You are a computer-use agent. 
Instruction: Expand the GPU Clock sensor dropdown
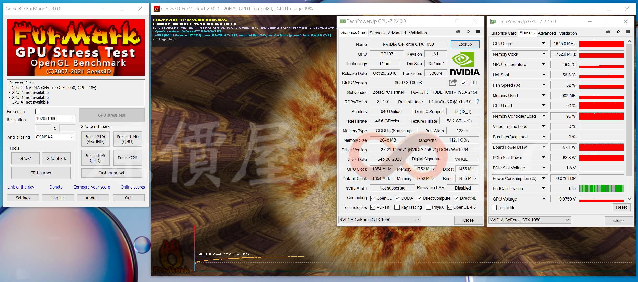click(544, 44)
